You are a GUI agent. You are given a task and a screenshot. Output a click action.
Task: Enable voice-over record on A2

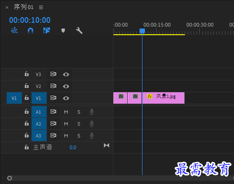click(x=92, y=124)
